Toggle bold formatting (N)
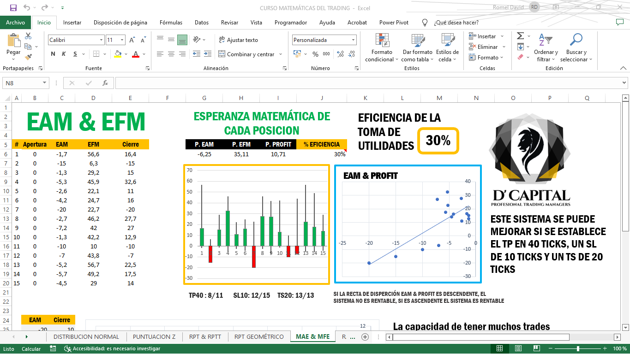Viewport: 630px width, 354px height. (53, 54)
